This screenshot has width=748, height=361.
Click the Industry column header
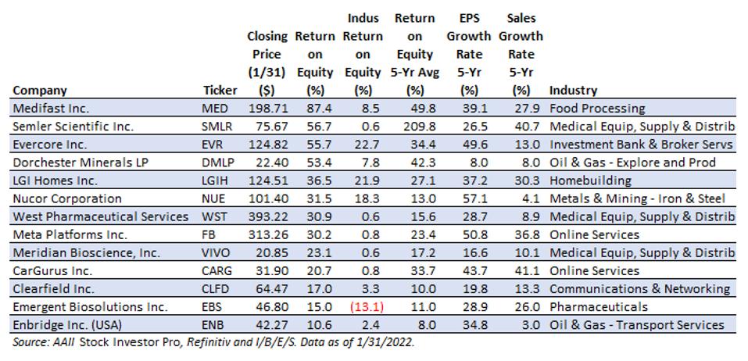[573, 90]
